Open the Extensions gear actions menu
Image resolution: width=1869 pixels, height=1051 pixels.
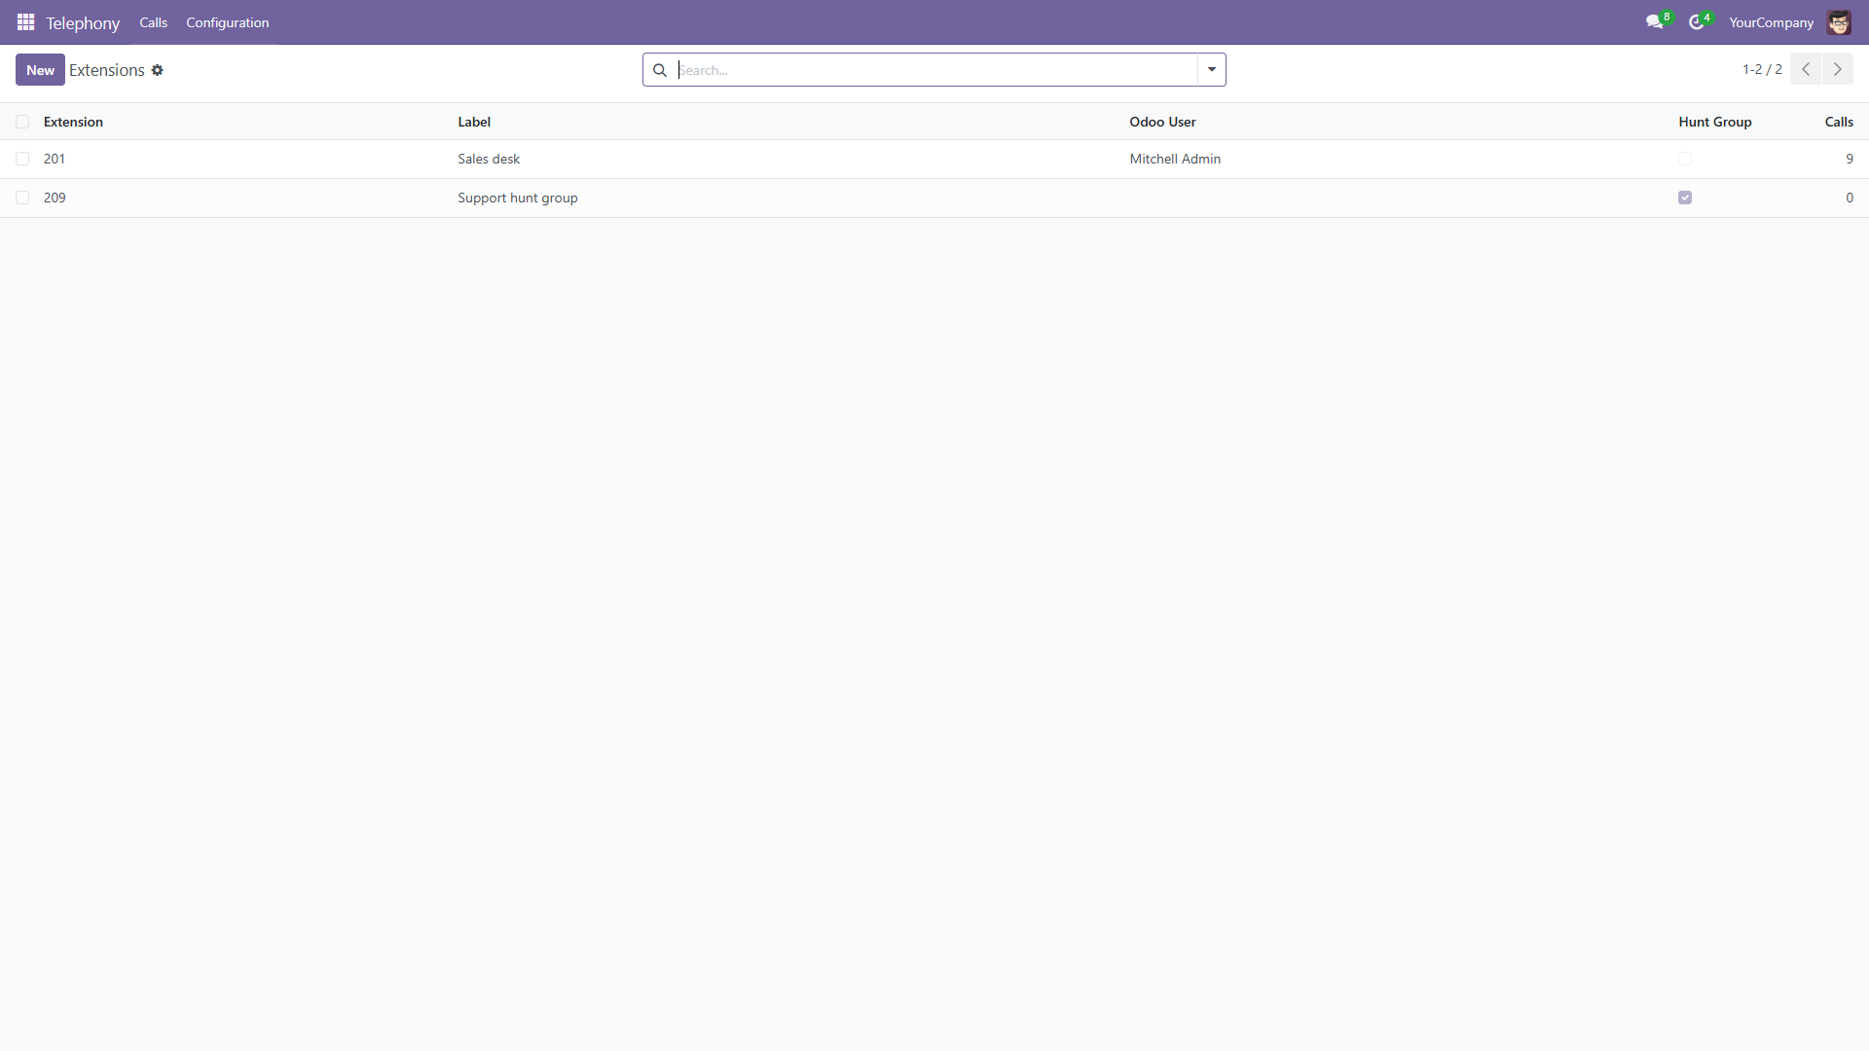[x=157, y=70]
